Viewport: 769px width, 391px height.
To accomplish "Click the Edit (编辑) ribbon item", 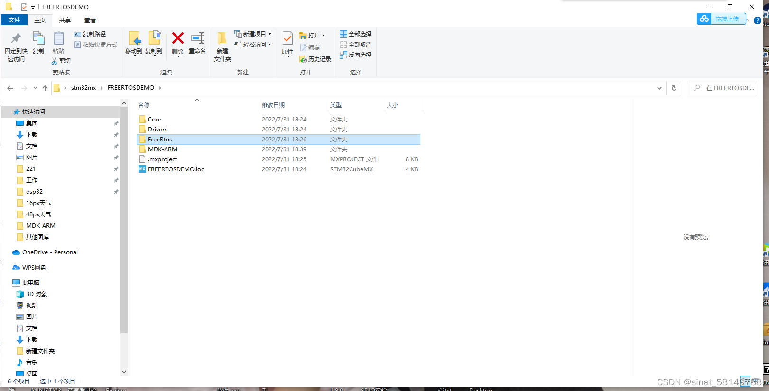I will [x=310, y=47].
